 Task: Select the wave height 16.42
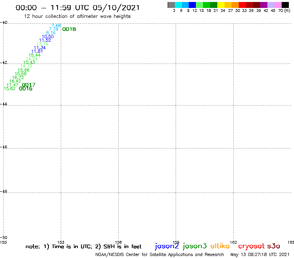tap(15, 81)
